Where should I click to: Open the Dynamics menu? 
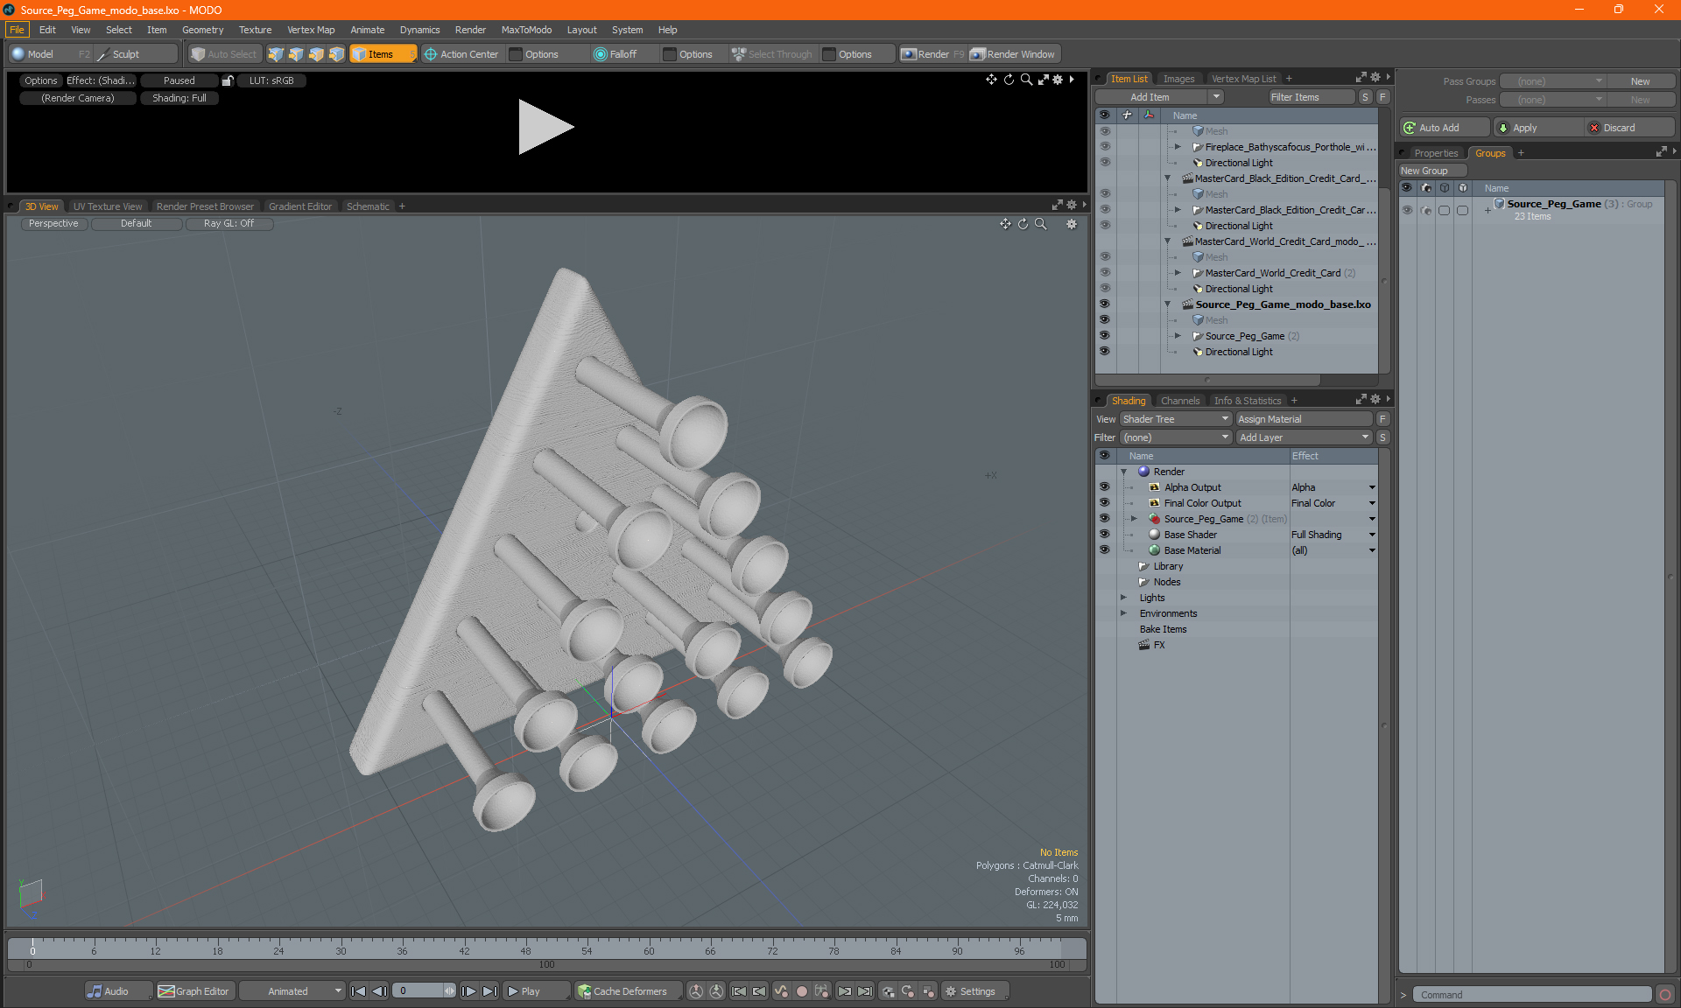[419, 30]
